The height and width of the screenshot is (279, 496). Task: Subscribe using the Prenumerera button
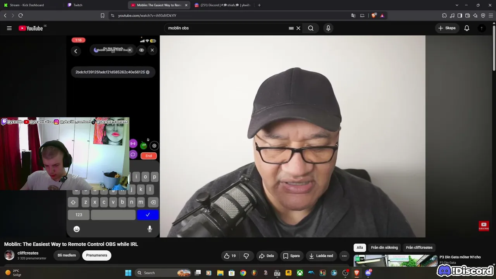coord(96,255)
